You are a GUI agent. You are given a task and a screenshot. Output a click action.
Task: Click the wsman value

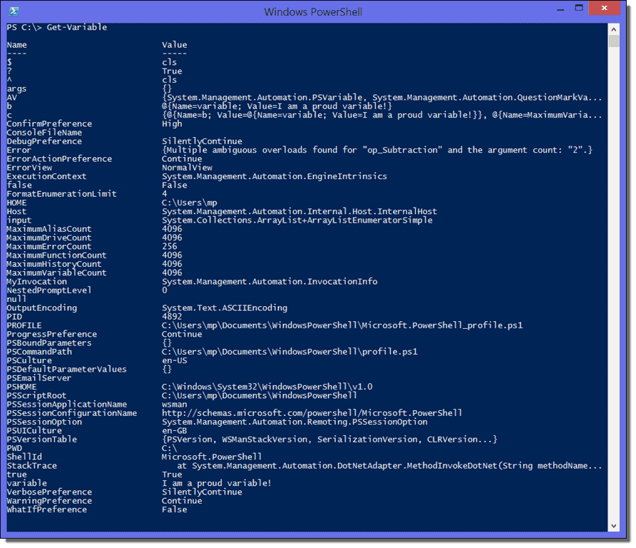[x=175, y=405]
